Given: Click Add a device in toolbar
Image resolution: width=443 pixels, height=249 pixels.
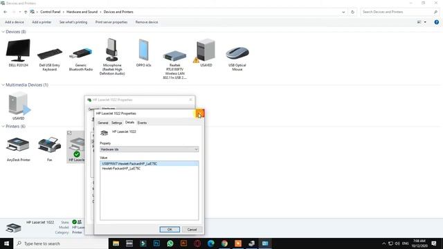Looking at the screenshot, I should pyautogui.click(x=15, y=22).
